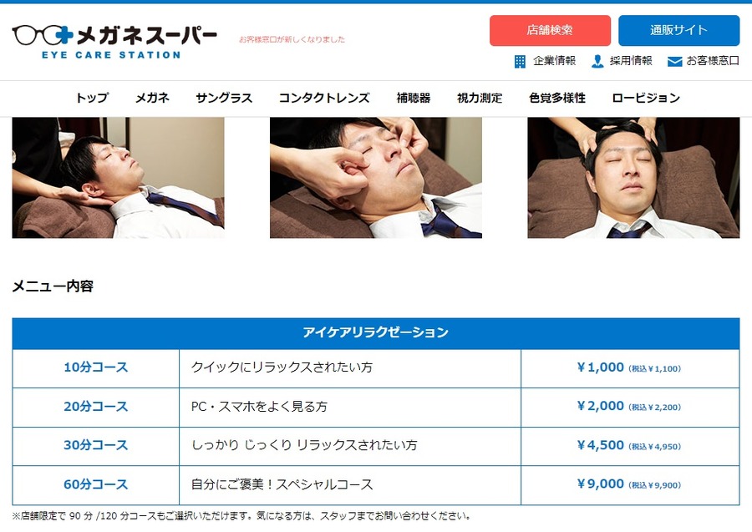The height and width of the screenshot is (532, 752).
Task: Click the お客様窓口が新しくなりました notice link
Action: (x=292, y=39)
